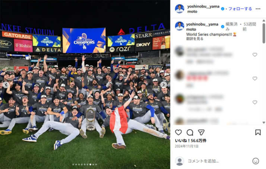Click 翻訳を見る translation link

[194, 39]
